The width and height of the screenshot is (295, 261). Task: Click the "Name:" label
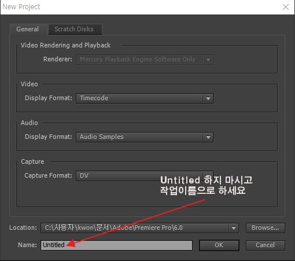point(27,245)
